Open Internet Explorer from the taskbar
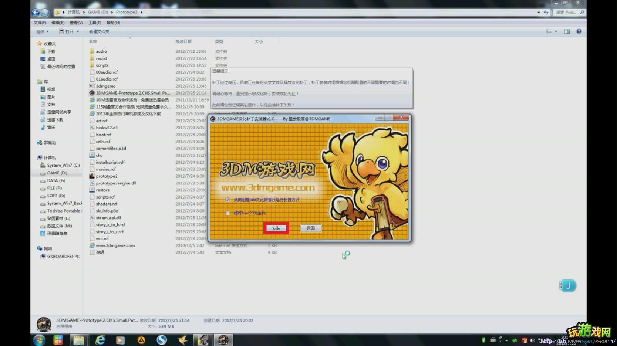 click(x=100, y=340)
